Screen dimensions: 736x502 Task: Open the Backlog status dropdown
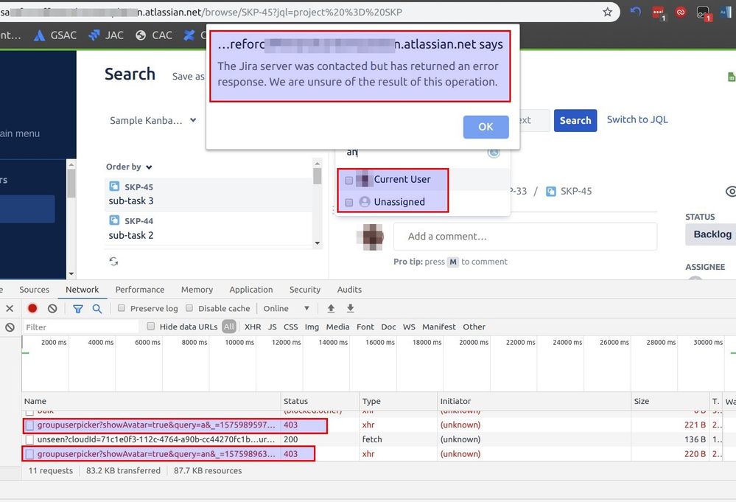click(711, 234)
